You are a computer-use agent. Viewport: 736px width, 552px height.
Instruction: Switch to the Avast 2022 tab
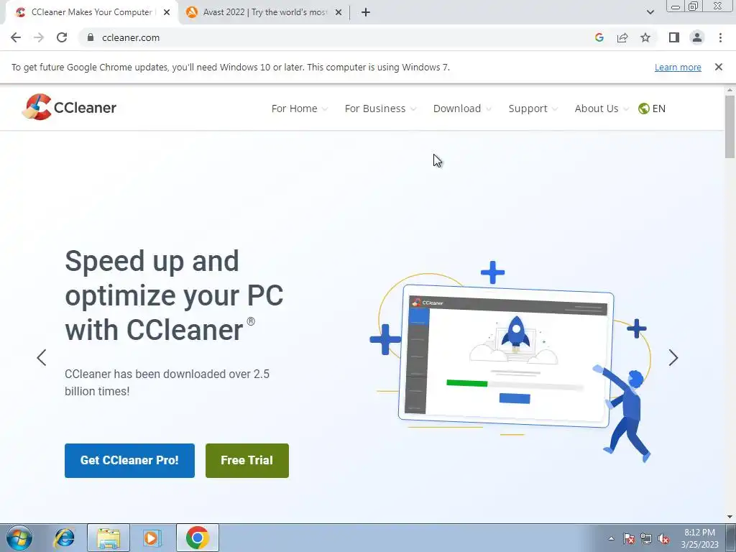point(264,12)
